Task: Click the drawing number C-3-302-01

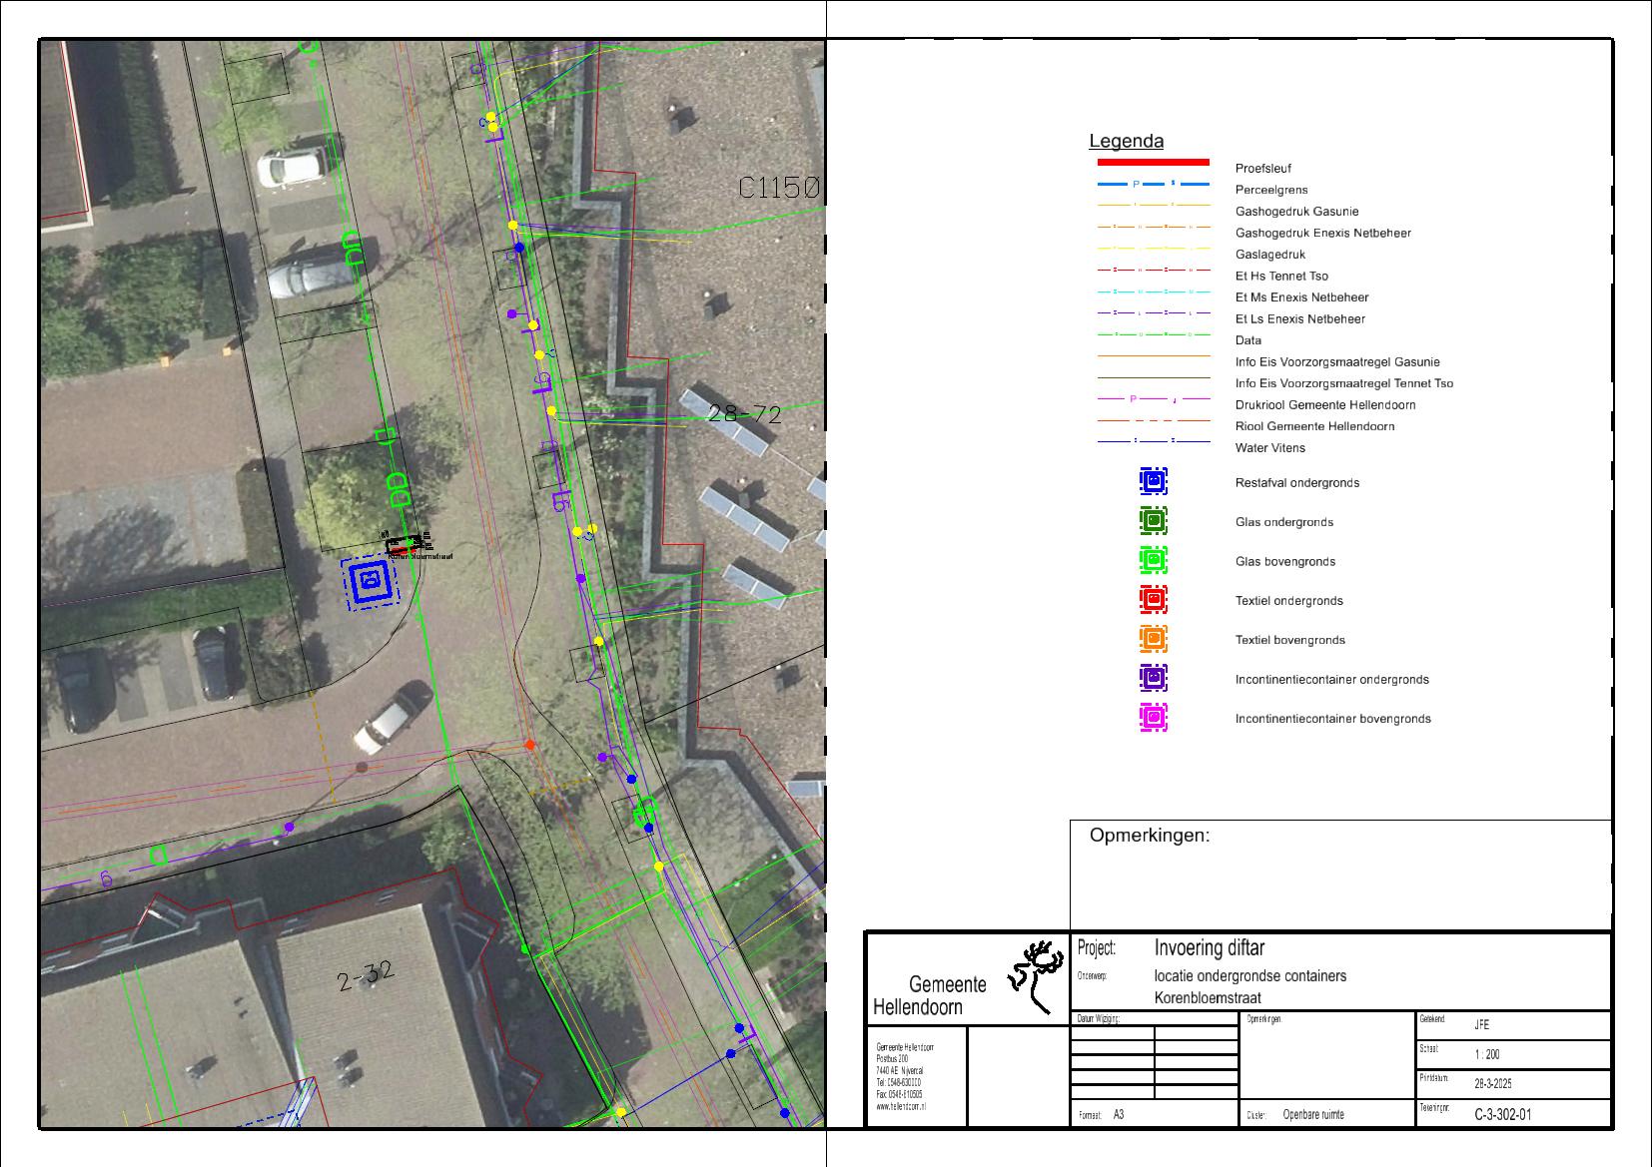Action: click(1502, 1114)
